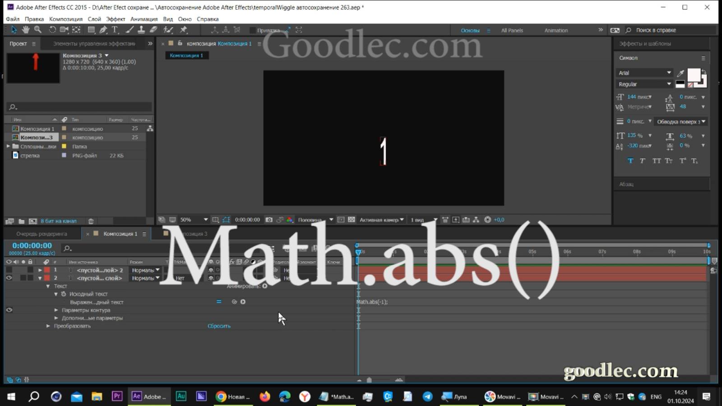Select the Zoom magnifier tool
This screenshot has height=406, width=722.
tap(38, 30)
